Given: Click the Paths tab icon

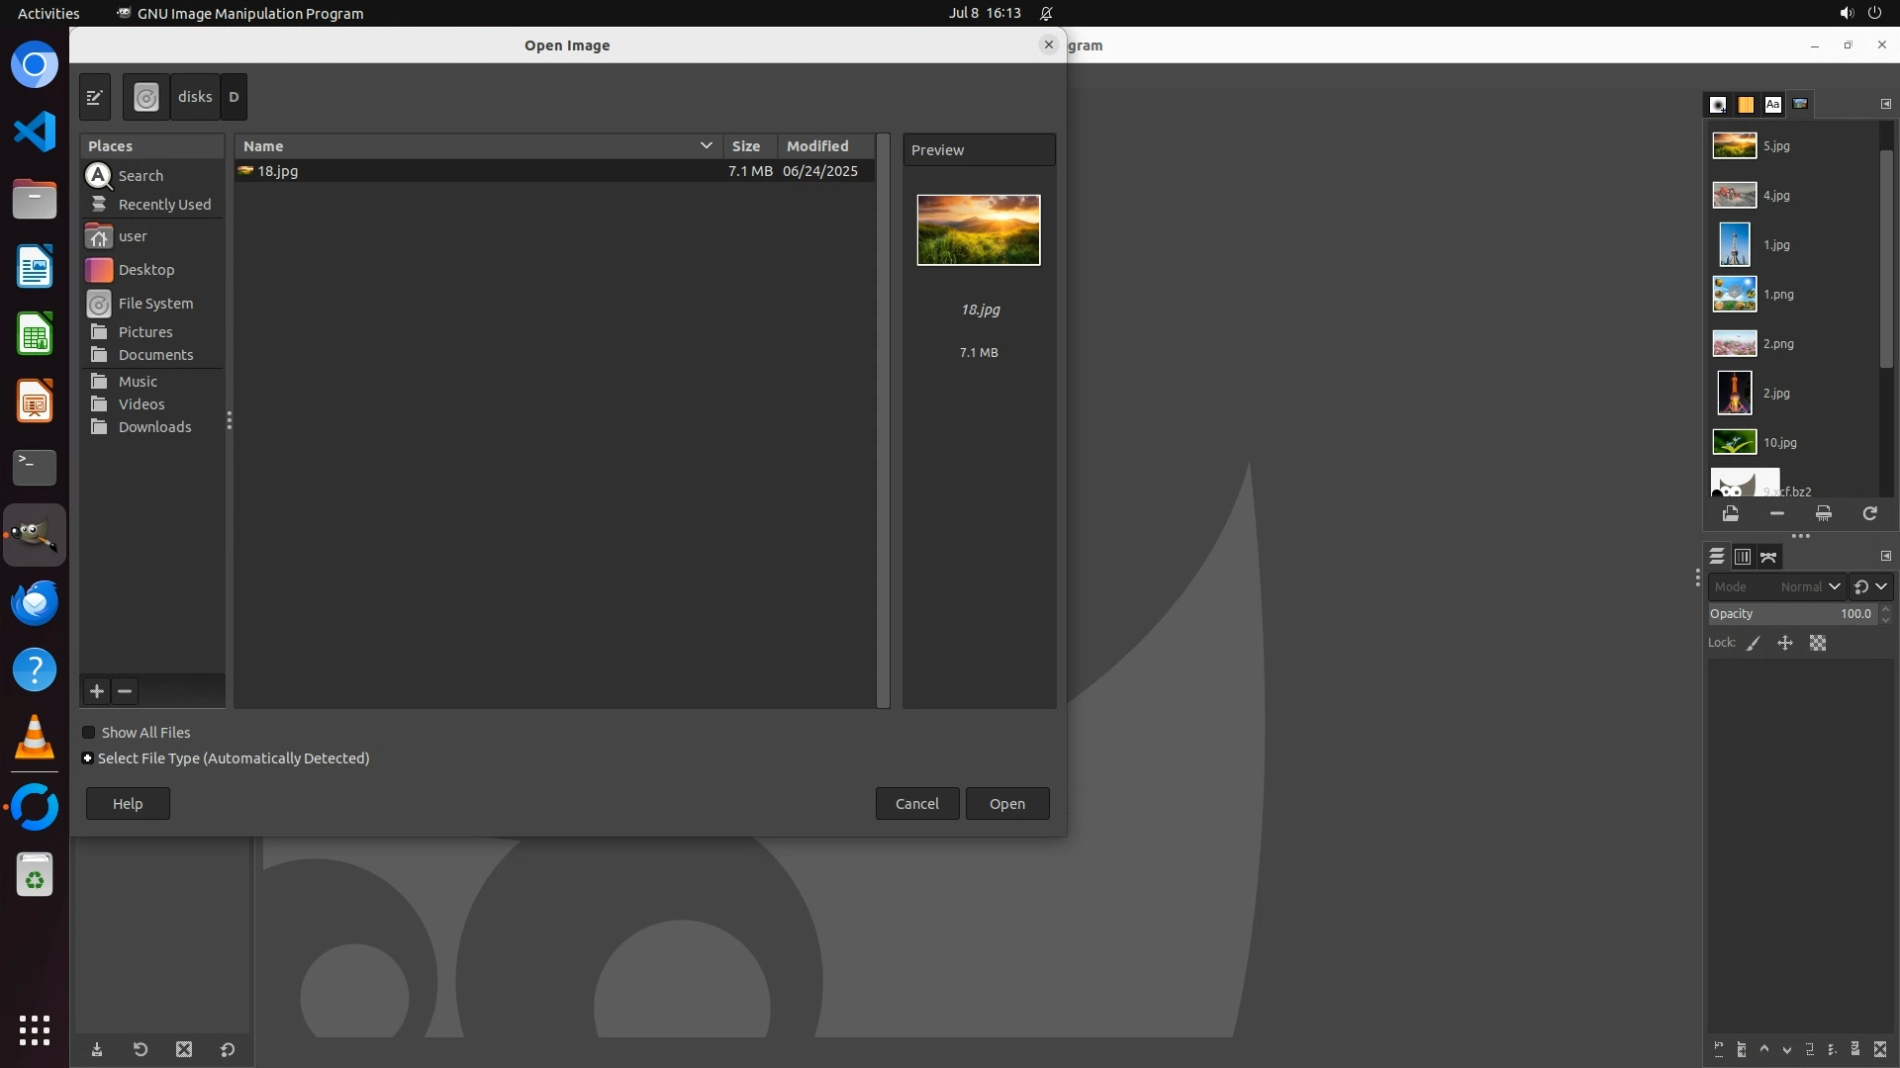Looking at the screenshot, I should tap(1768, 557).
